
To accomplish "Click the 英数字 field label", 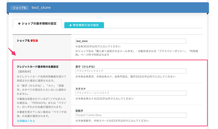I will coord(80,110).
